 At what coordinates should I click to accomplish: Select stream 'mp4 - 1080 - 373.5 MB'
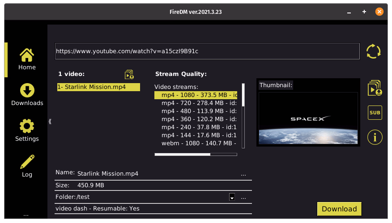(196, 95)
